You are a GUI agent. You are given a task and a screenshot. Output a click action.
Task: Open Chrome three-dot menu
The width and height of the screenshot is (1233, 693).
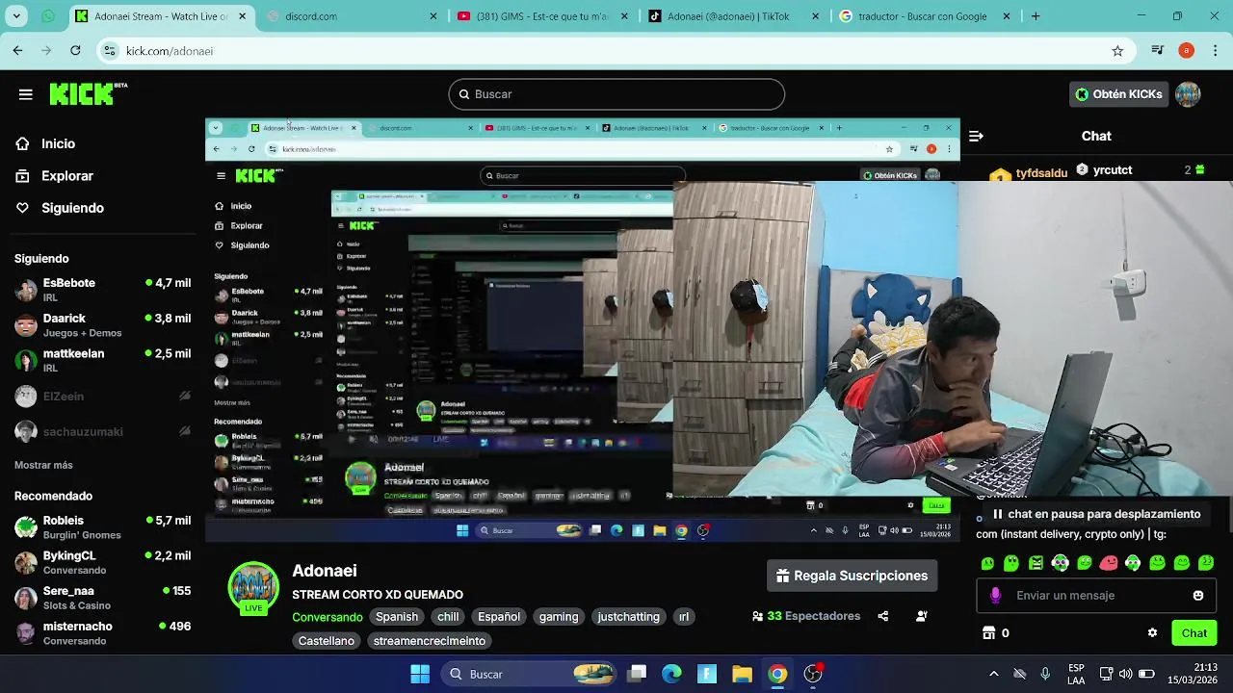pos(1217,51)
